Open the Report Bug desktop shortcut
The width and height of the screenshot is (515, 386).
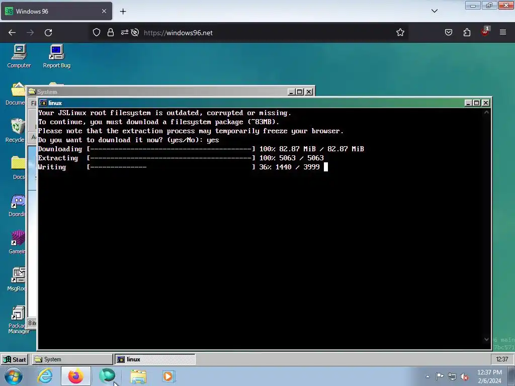tap(56, 56)
